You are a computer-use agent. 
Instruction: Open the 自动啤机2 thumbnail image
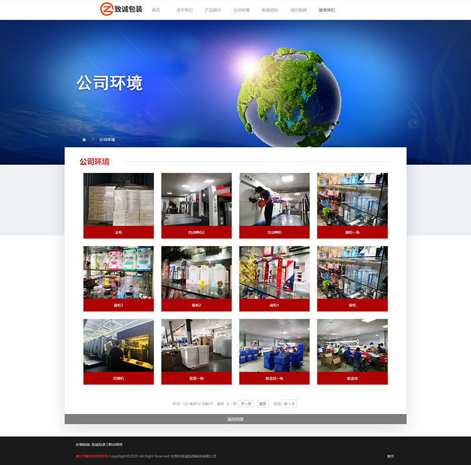(x=196, y=199)
